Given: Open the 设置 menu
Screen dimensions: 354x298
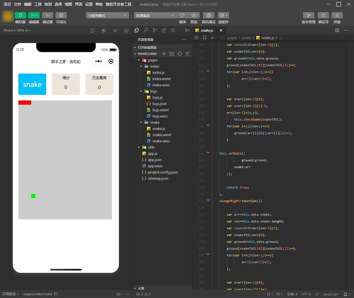Looking at the screenshot, I should [89, 4].
